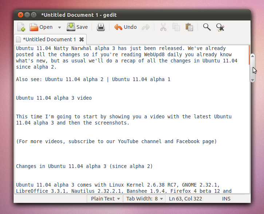The height and width of the screenshot is (214, 264).
Task: Click the 'Open' label in the toolbar
Action: 46,27
